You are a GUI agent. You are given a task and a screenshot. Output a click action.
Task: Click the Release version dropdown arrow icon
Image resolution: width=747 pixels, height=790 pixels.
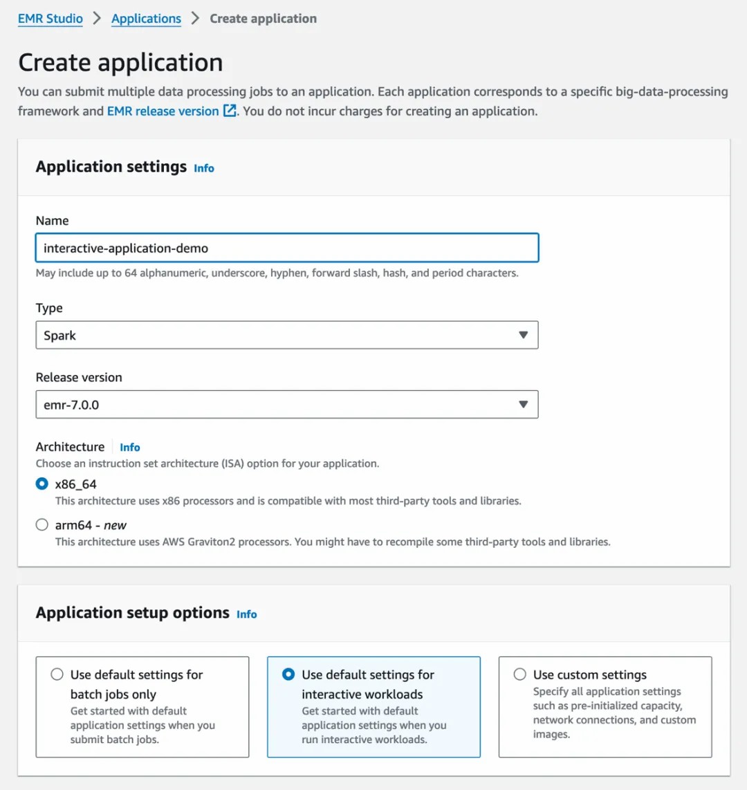point(523,405)
